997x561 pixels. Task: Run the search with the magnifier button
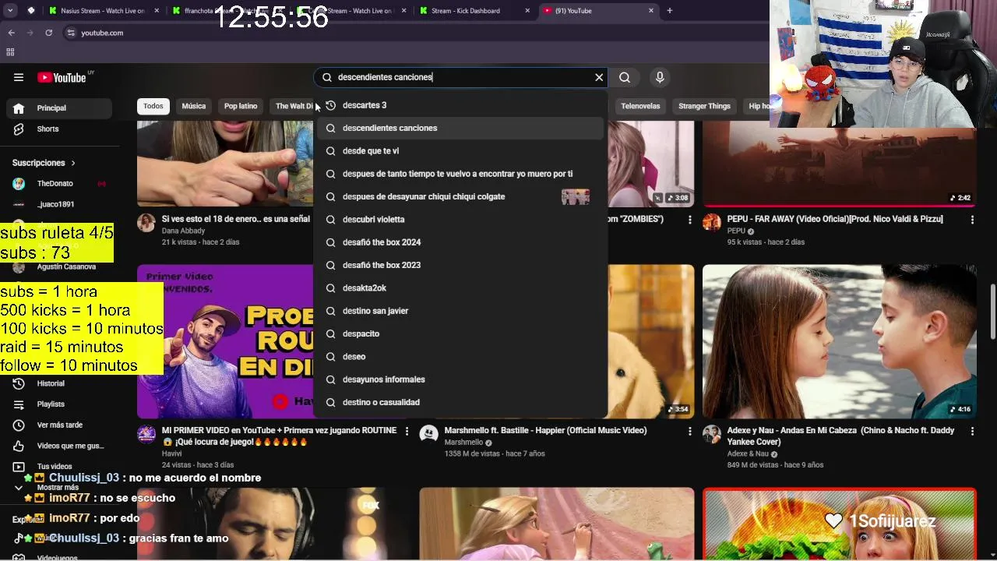click(625, 77)
